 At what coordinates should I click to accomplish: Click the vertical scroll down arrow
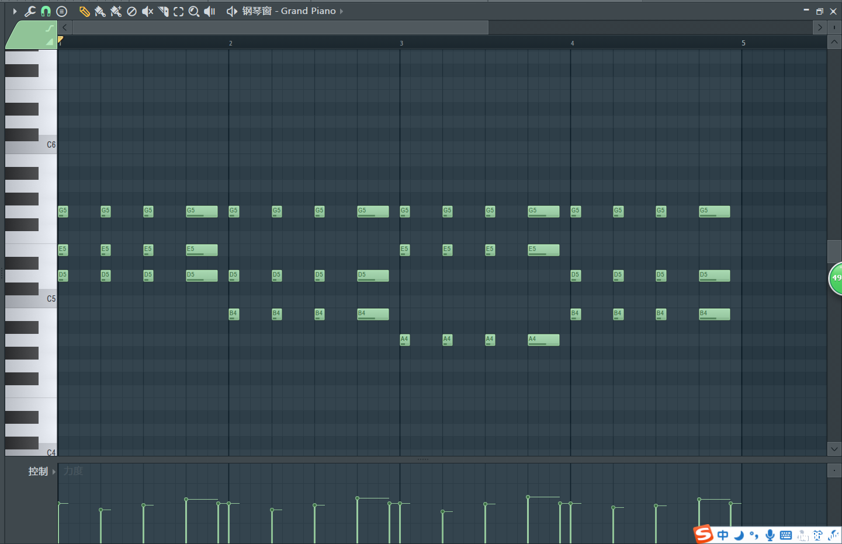click(x=834, y=449)
